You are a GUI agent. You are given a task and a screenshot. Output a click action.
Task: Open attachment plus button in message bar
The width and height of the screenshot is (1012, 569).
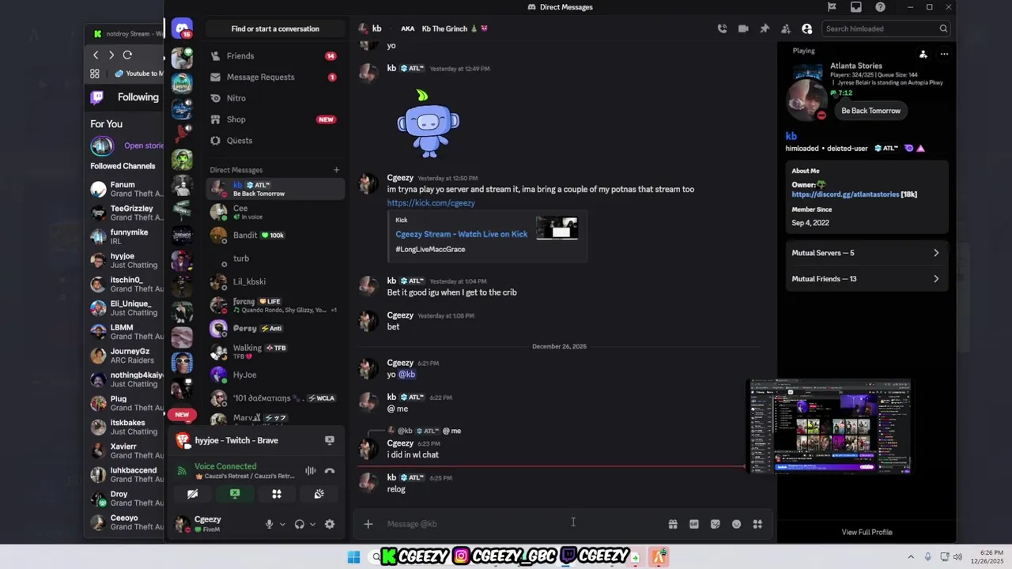368,524
